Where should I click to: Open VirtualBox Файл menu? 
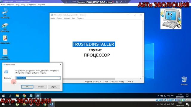click(3, 5)
